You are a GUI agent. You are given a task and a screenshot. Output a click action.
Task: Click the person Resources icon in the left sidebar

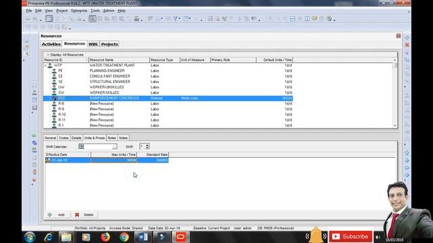coord(35,92)
